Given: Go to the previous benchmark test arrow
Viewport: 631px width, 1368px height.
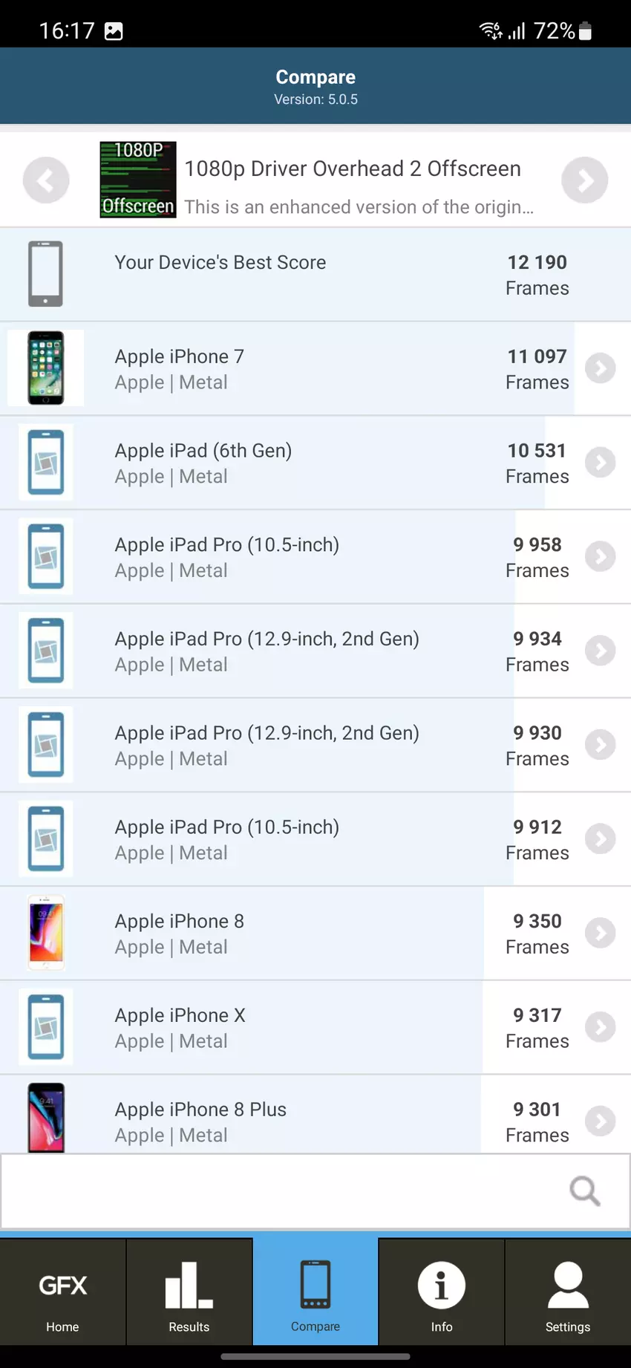Looking at the screenshot, I should tap(46, 180).
